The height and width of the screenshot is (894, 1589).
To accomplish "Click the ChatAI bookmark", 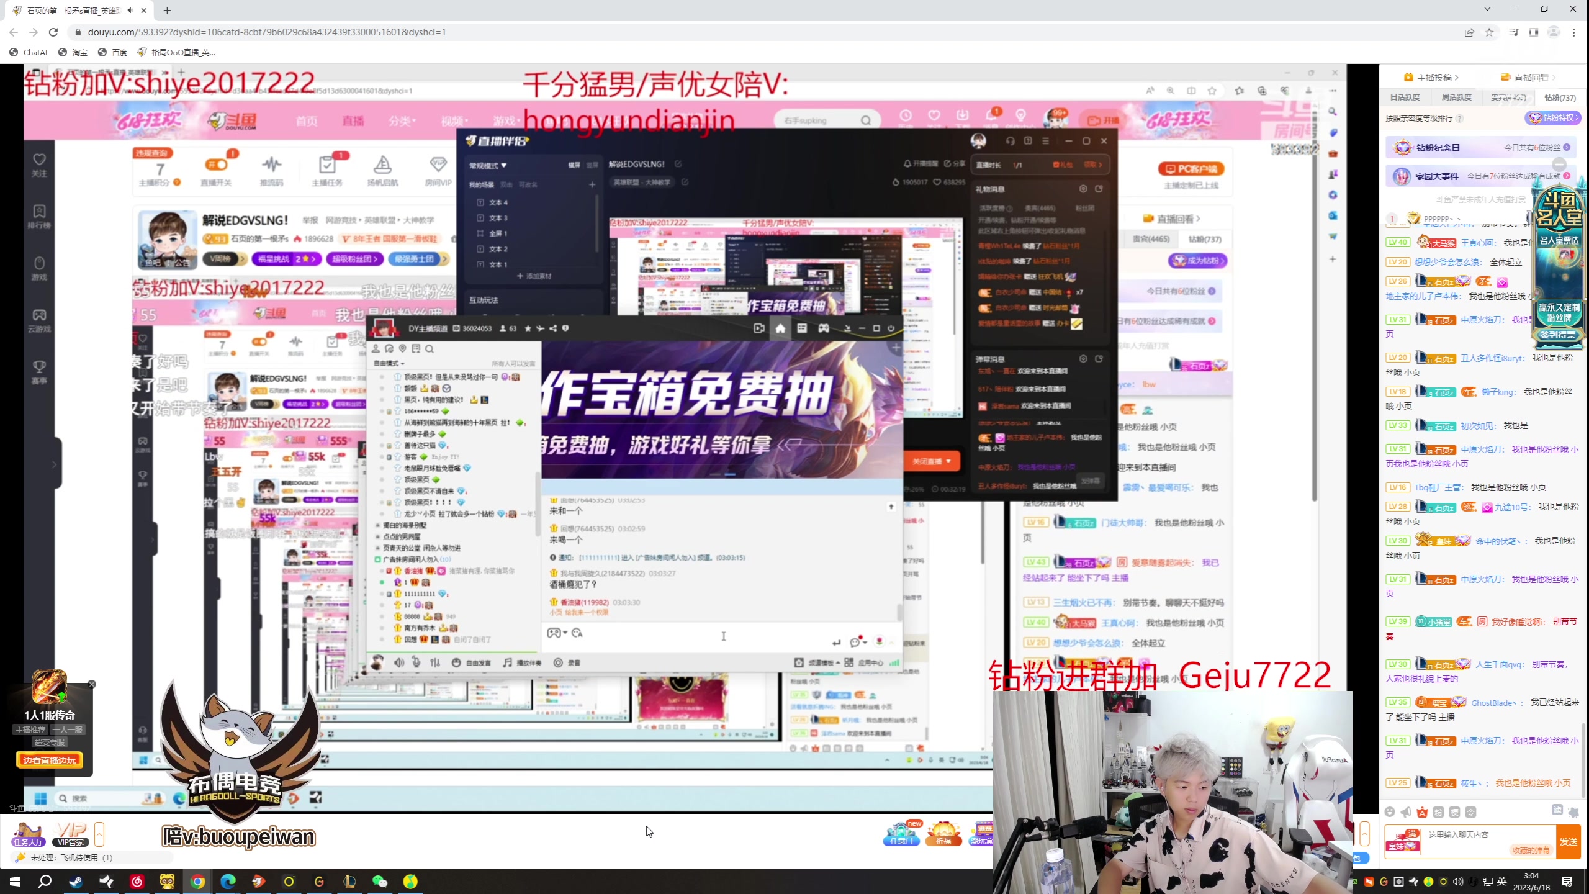I will 29,52.
